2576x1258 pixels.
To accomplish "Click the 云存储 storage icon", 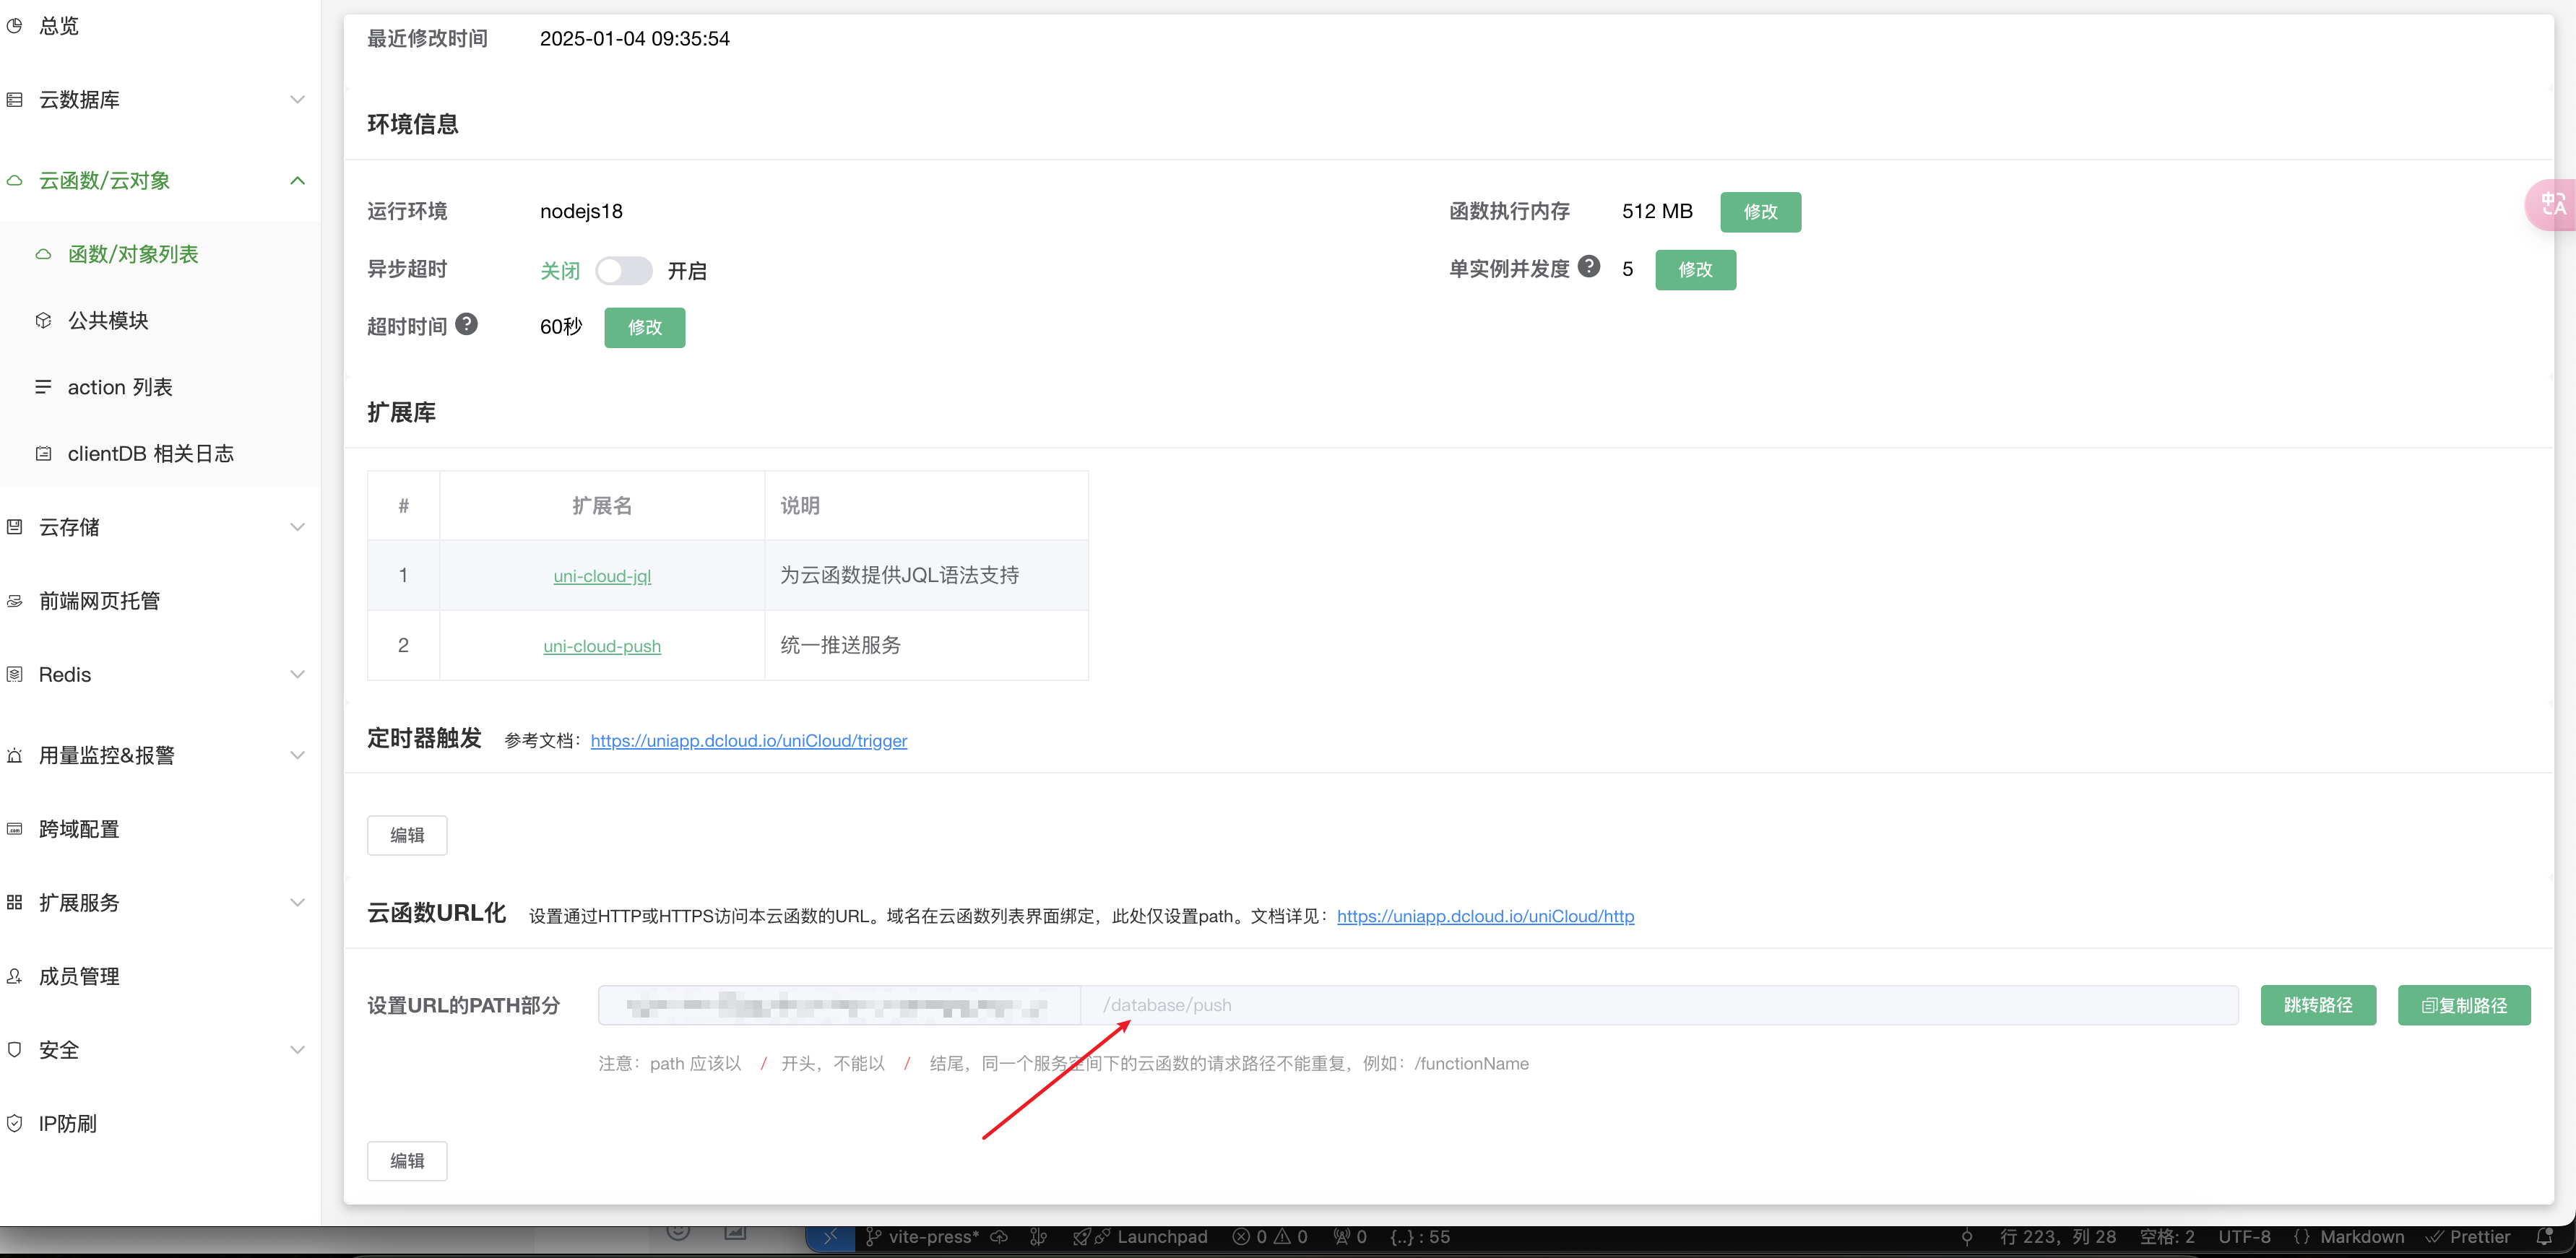I will pos(14,527).
